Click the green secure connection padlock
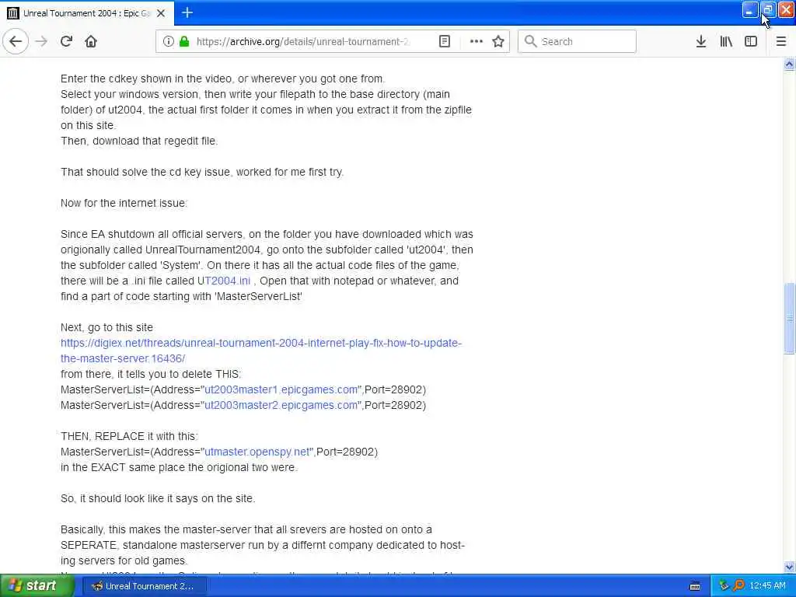This screenshot has height=597, width=796. (x=184, y=42)
